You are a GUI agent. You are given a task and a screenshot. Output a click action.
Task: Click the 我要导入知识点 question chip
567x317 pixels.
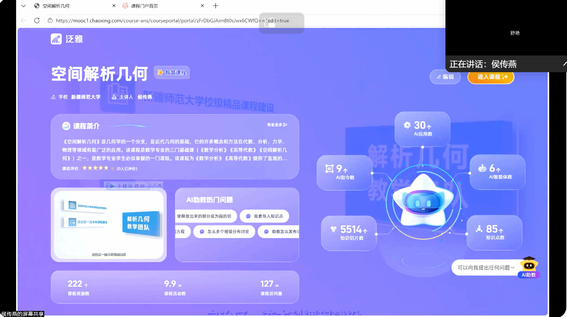[264, 216]
